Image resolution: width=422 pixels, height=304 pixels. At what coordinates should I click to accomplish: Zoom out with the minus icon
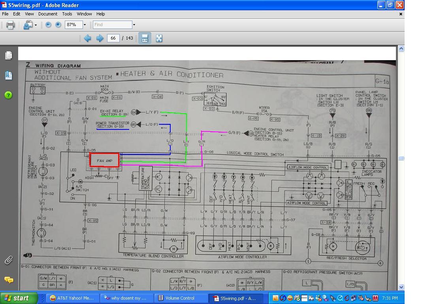pyautogui.click(x=49, y=25)
